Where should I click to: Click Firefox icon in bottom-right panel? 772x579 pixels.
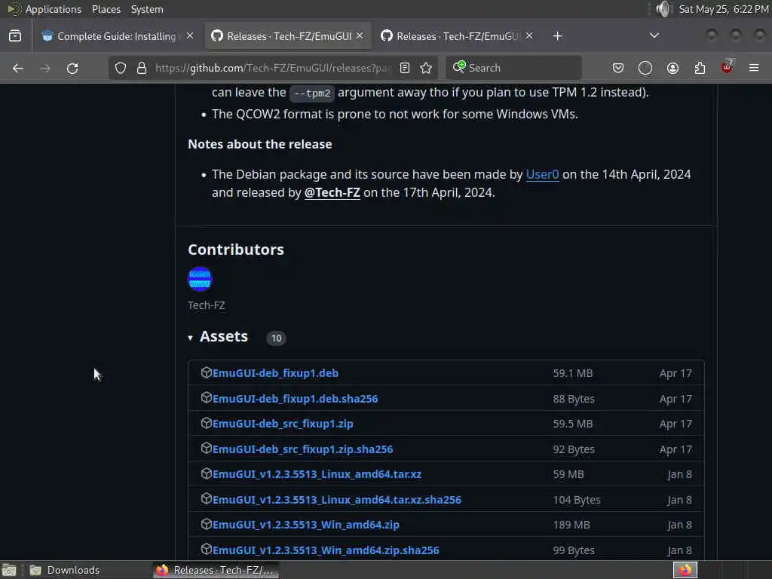pos(685,570)
